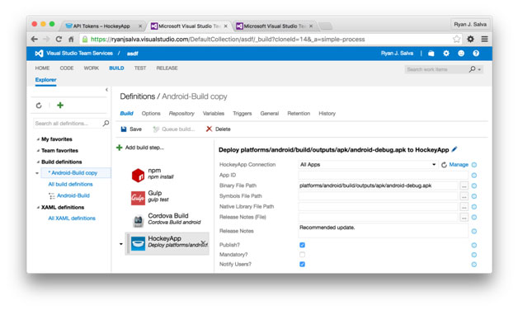Open All build definitions link
Viewport: 518px width, 310px height.
(70, 184)
